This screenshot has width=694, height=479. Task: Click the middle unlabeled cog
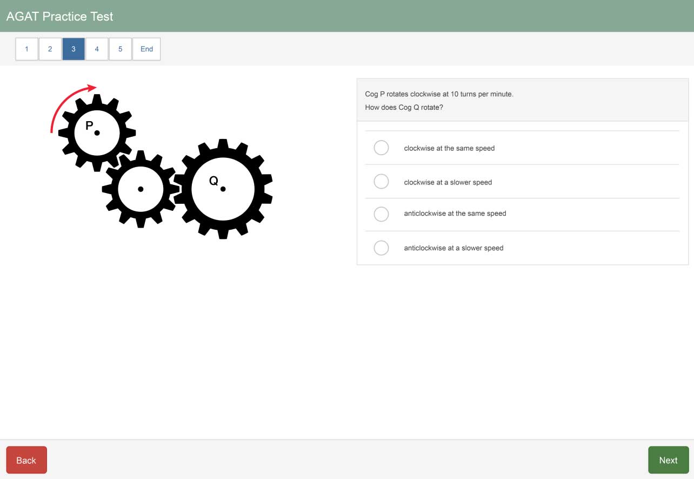click(141, 189)
